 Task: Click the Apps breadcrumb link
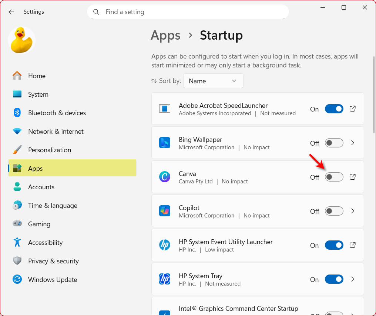click(165, 36)
